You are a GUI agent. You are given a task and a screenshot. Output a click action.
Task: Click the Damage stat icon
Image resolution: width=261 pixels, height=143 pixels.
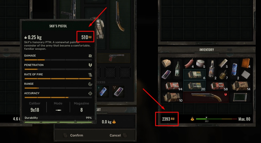point(90,56)
